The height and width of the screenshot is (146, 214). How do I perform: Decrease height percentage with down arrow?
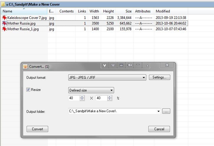pyautogui.click(x=109, y=99)
